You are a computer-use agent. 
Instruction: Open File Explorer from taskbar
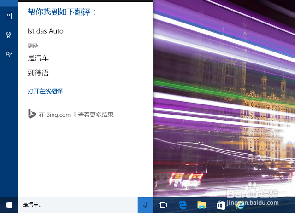[201, 205]
